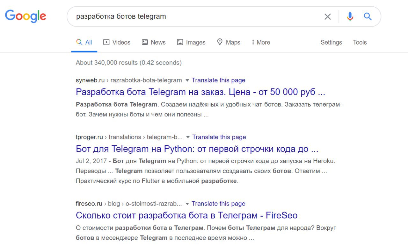This screenshot has width=408, height=252.
Task: Click the tproger.ru breadcrumb URL
Action: pyautogui.click(x=129, y=137)
